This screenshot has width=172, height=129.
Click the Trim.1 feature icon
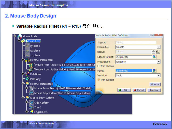(x=31, y=107)
